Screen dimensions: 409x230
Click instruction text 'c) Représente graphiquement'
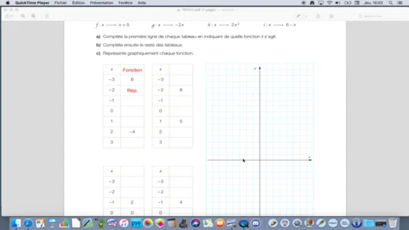(x=145, y=53)
